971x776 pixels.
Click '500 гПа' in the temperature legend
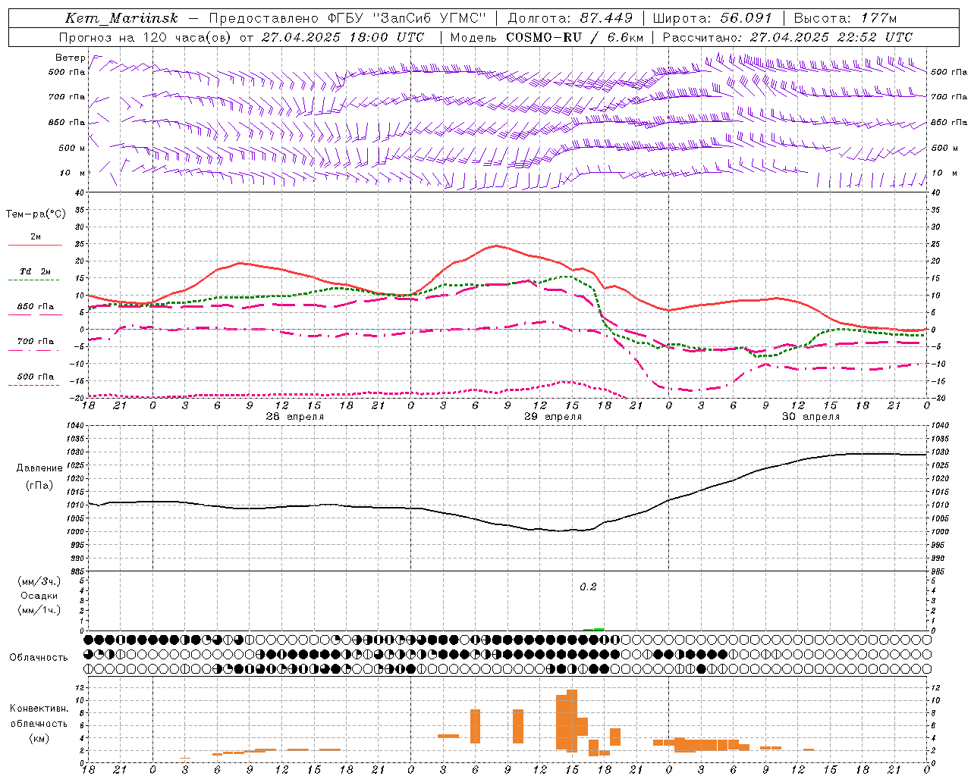36,377
